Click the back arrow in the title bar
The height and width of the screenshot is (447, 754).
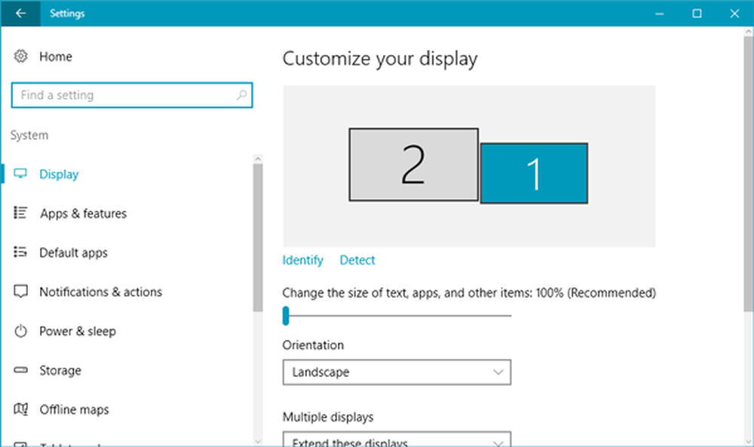pos(20,13)
